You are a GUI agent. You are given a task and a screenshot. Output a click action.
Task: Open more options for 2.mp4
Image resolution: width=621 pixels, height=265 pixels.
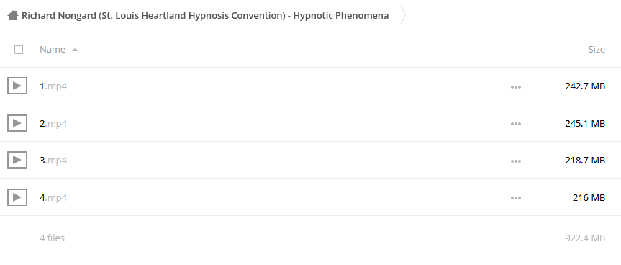(x=516, y=124)
